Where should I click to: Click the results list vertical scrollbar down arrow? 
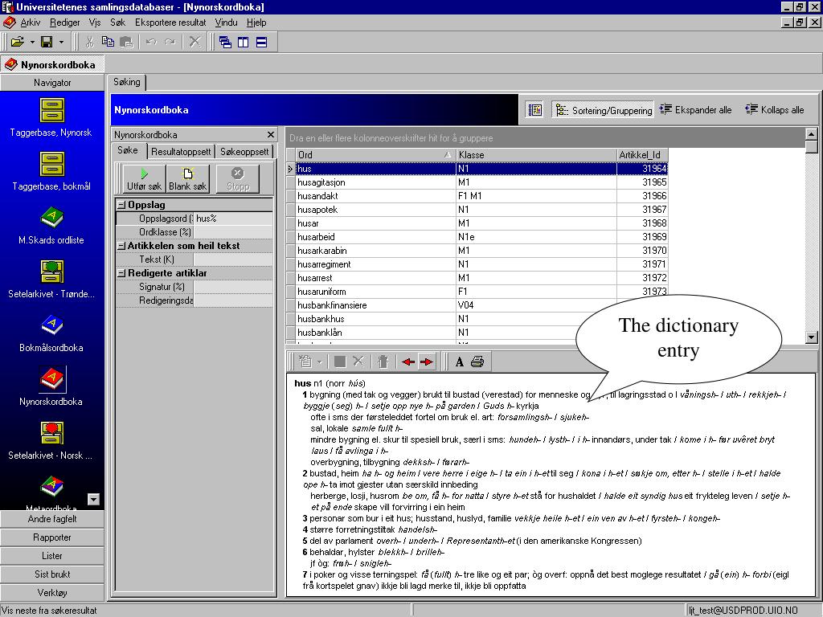tap(812, 337)
